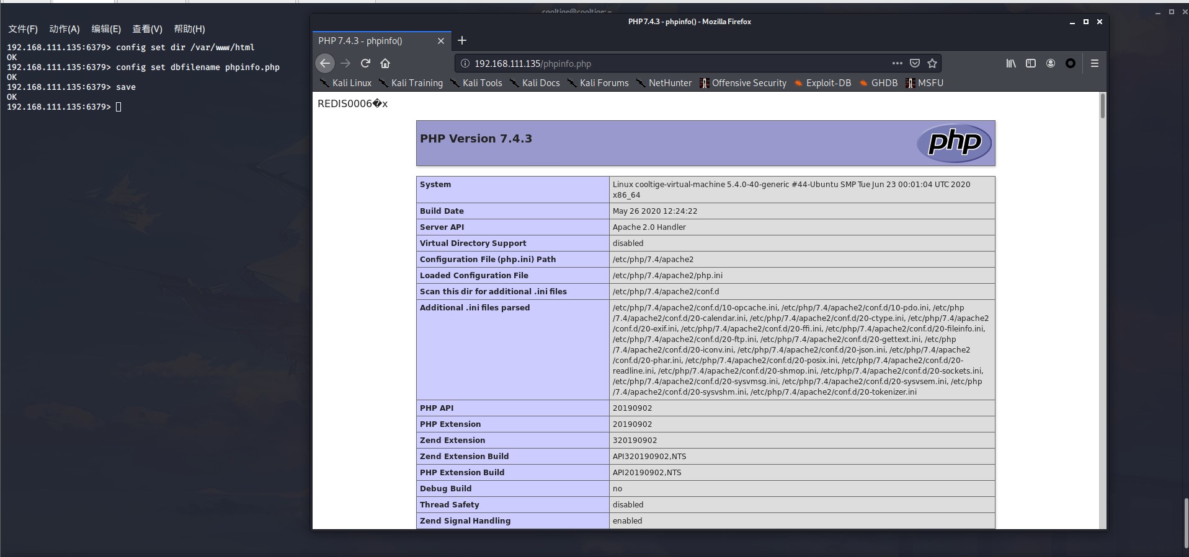This screenshot has width=1189, height=557.
Task: Open Exploit-DB bookmark
Action: coord(822,83)
